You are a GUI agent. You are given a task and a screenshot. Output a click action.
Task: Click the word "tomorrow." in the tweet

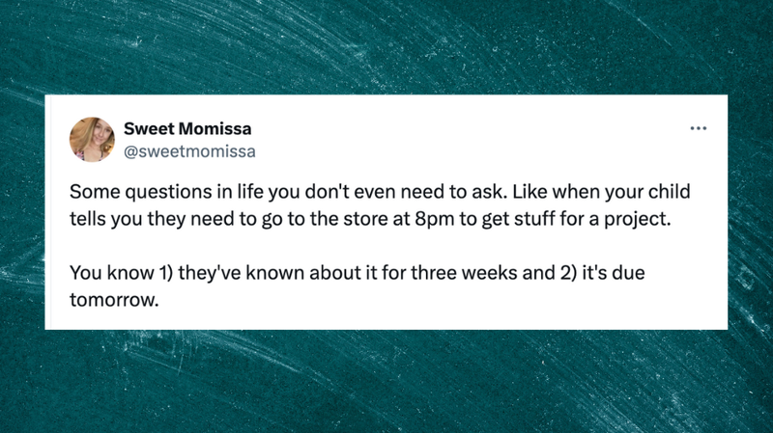pos(113,299)
